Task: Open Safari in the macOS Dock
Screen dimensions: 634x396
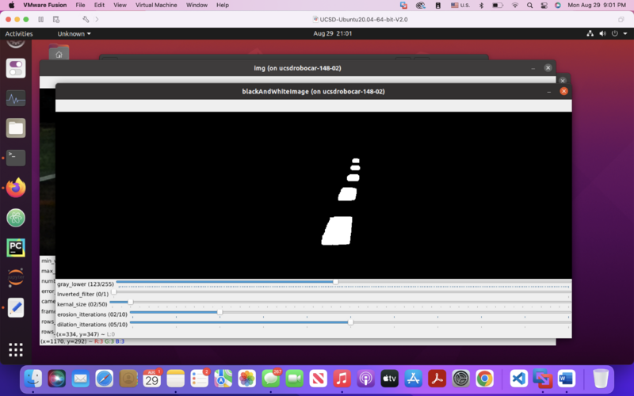Action: (105, 379)
